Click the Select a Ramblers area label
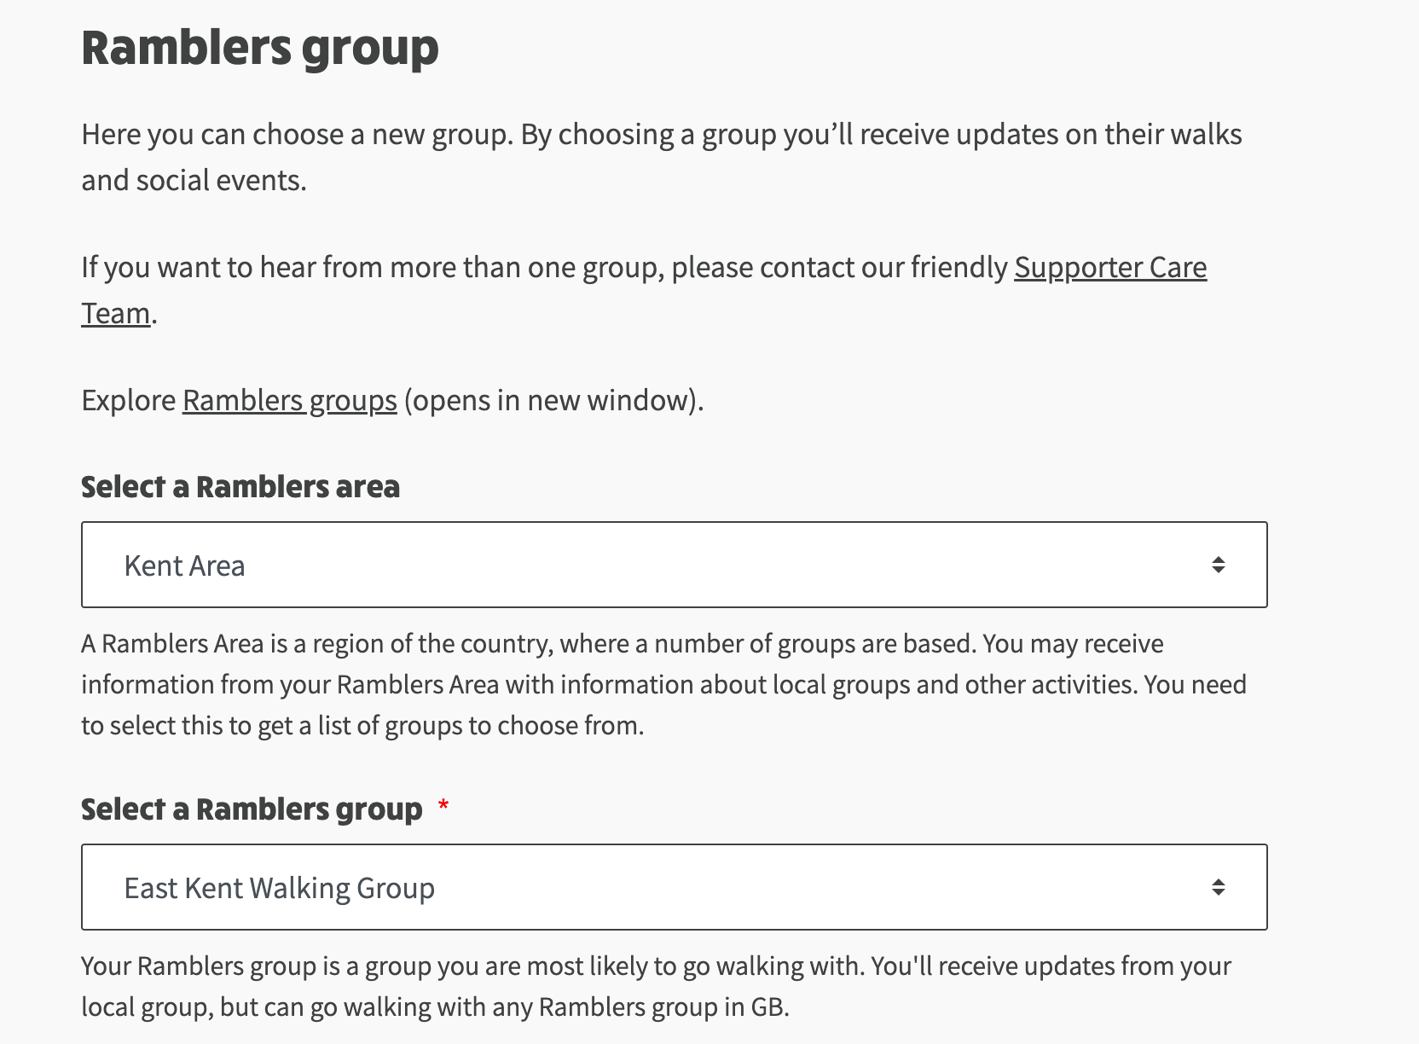This screenshot has height=1044, width=1419. [x=240, y=487]
